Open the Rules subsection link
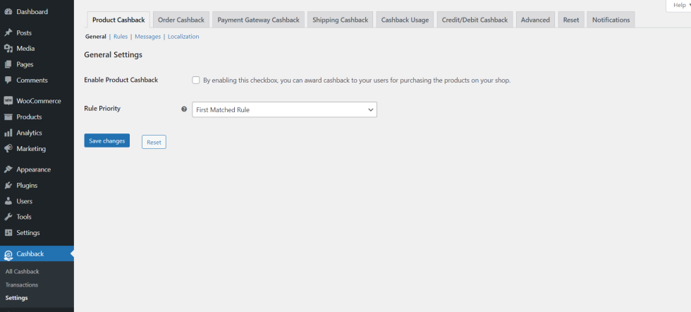 coord(121,37)
